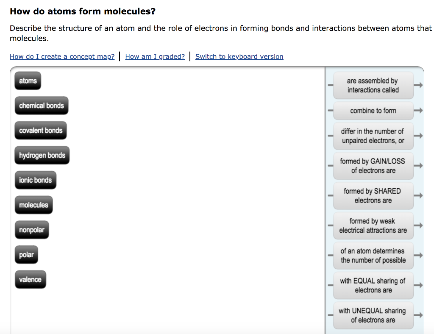
Task: Select the "with EQUAL sharing of electrons are" phrase
Action: [373, 285]
